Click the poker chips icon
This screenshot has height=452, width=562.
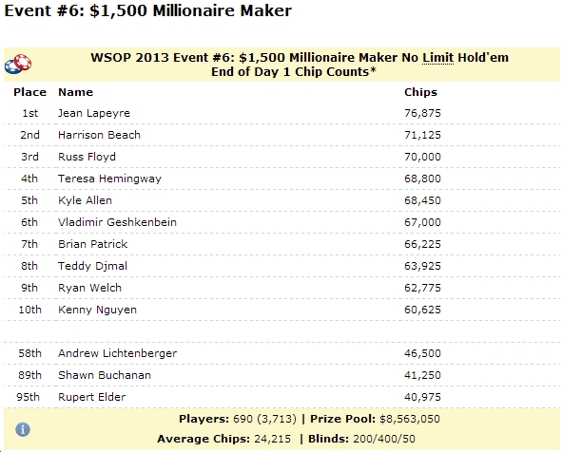pyautogui.click(x=18, y=64)
